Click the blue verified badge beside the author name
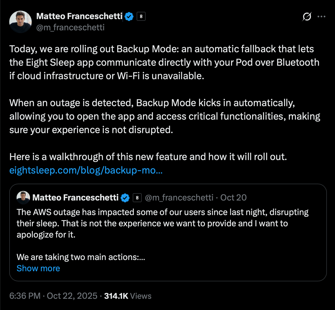 point(129,17)
